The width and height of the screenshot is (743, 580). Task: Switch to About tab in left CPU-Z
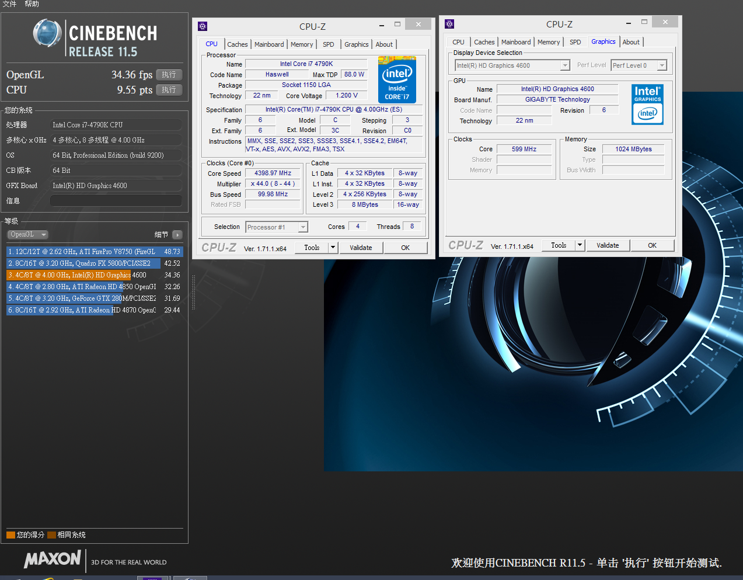pyautogui.click(x=384, y=44)
